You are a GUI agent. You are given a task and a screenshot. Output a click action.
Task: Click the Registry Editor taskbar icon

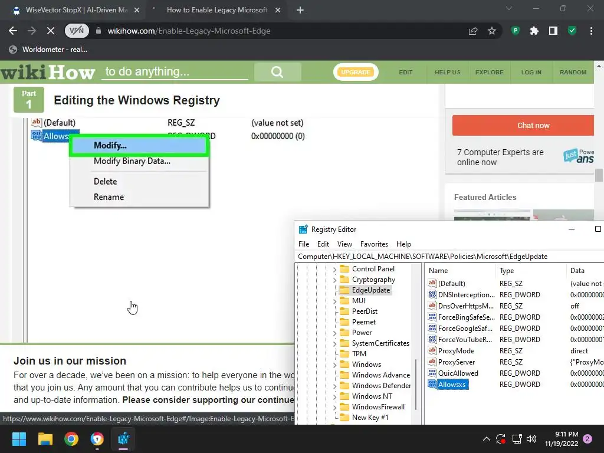[124, 439]
